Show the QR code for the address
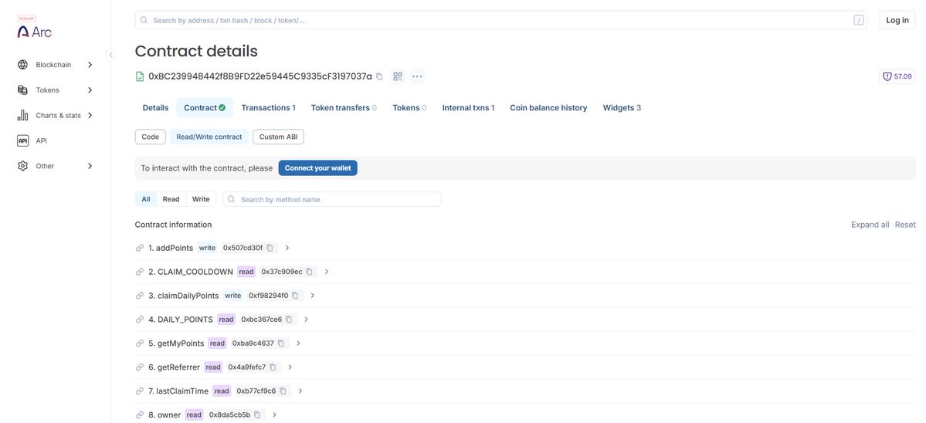Screen dimensions: 926x423 [x=398, y=76]
